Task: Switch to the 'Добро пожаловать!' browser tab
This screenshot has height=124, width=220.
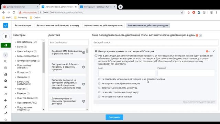Action: pyautogui.click(x=21, y=7)
